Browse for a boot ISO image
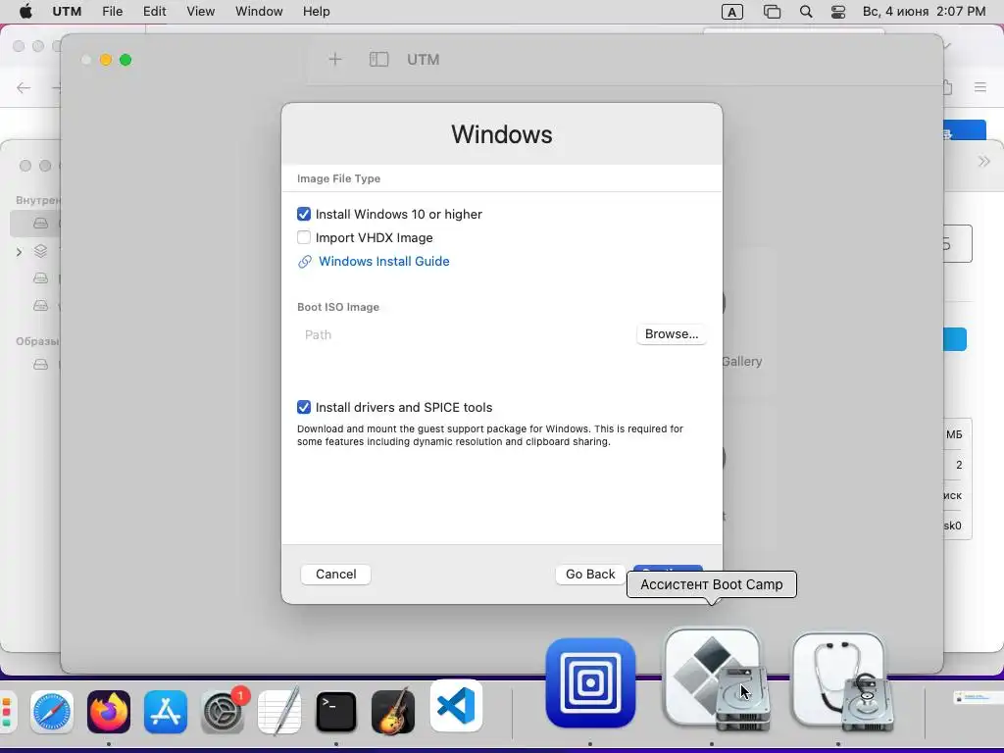The width and height of the screenshot is (1004, 753). tap(672, 334)
